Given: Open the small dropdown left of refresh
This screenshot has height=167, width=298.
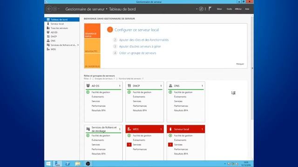Looking at the screenshot, I should (x=196, y=9).
